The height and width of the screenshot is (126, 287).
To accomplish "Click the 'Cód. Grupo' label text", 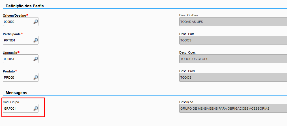I will (x=11, y=102).
